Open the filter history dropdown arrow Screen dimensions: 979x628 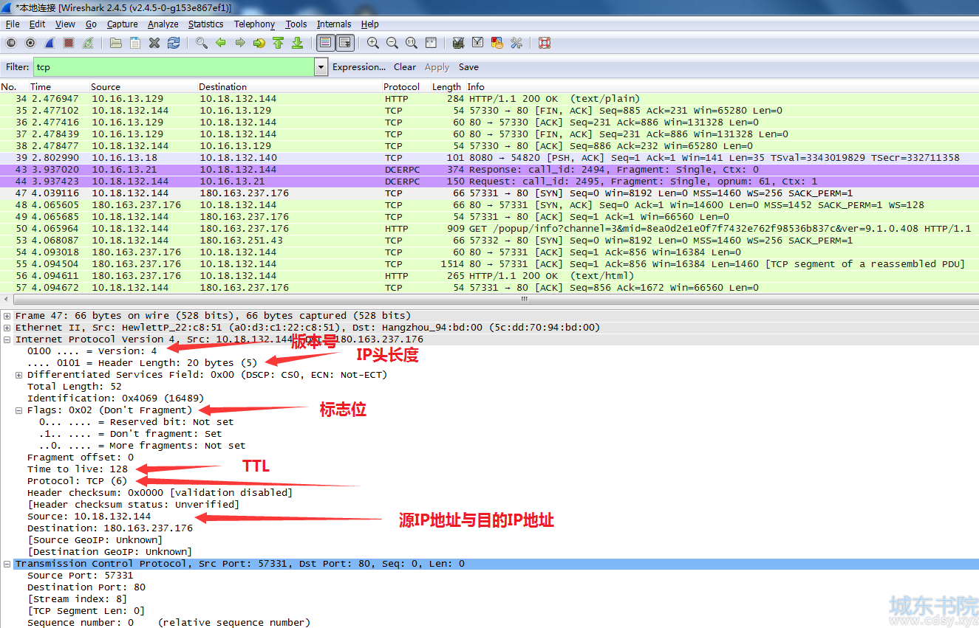tap(321, 66)
